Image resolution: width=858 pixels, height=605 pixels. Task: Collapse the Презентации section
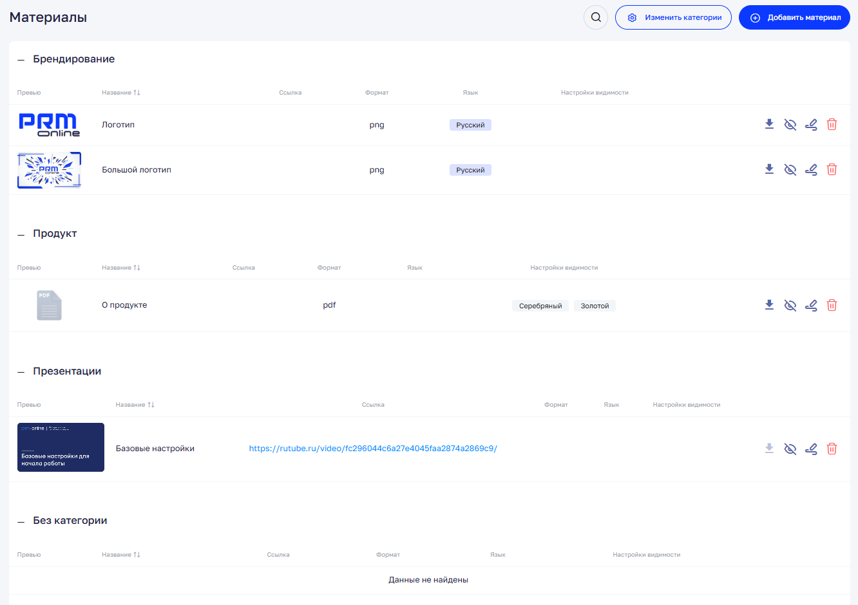pyautogui.click(x=21, y=372)
